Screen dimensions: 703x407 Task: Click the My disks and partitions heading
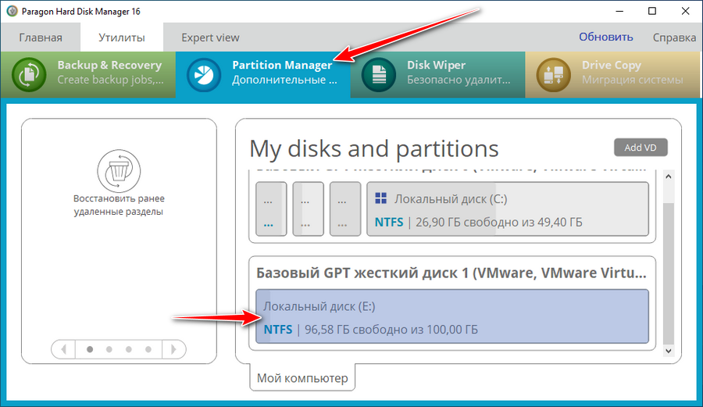(374, 148)
